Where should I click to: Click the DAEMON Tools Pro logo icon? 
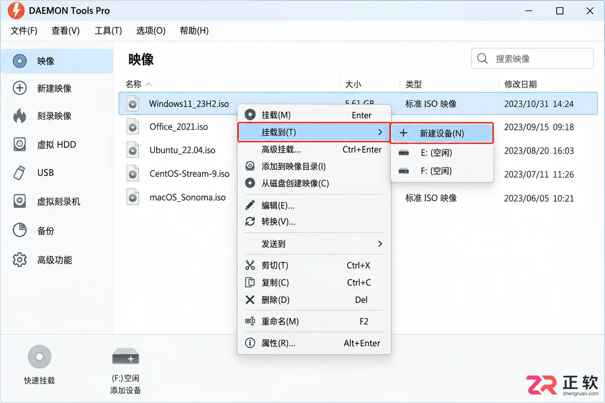[x=16, y=10]
